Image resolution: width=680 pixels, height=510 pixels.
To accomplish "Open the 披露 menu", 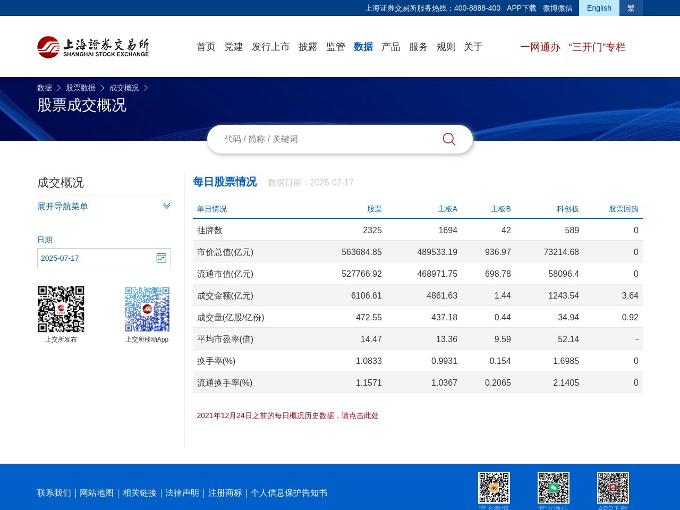I will click(x=308, y=47).
